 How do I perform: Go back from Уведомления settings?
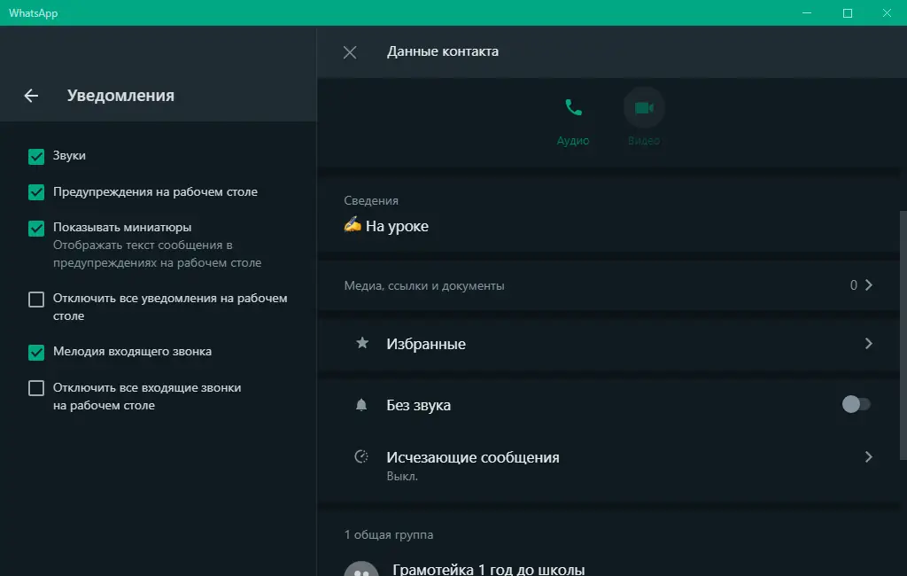click(31, 95)
